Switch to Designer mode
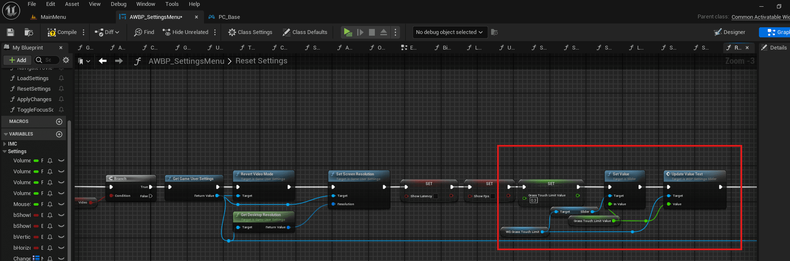 point(730,32)
